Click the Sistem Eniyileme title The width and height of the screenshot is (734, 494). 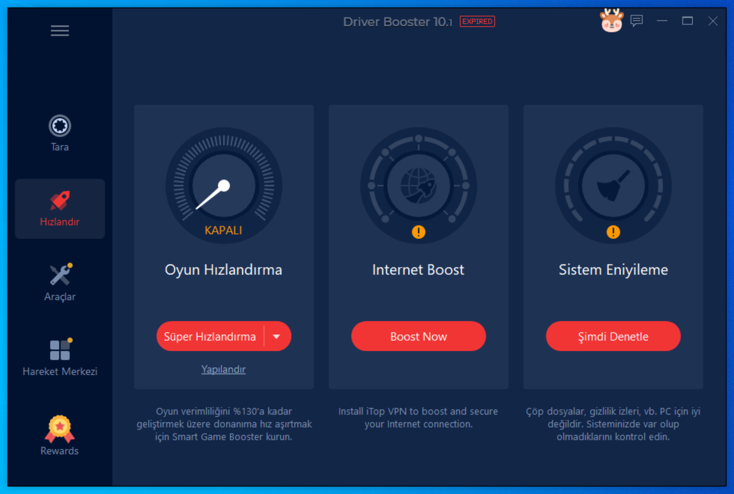coord(613,270)
